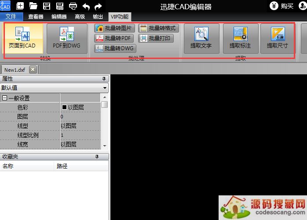The image size is (307, 220).
Task: Click the 提取标注 extract annotation tool
Action: coord(240,38)
